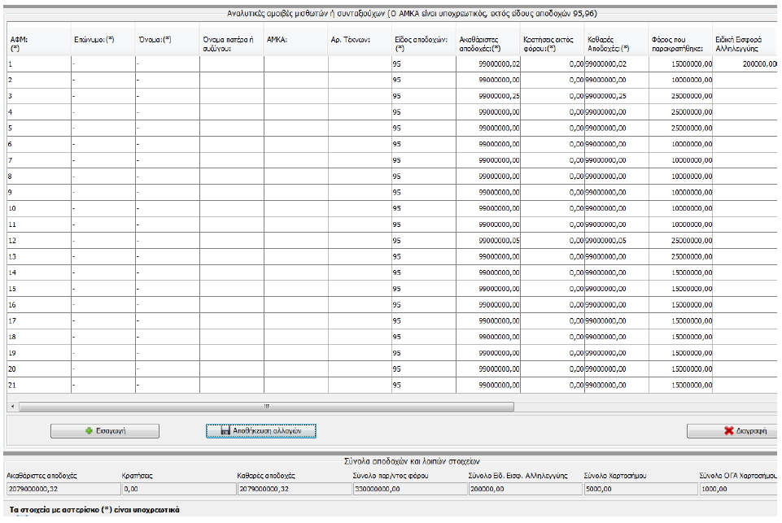Select the Σύνολο Χαρτοσήμου field

pos(638,490)
